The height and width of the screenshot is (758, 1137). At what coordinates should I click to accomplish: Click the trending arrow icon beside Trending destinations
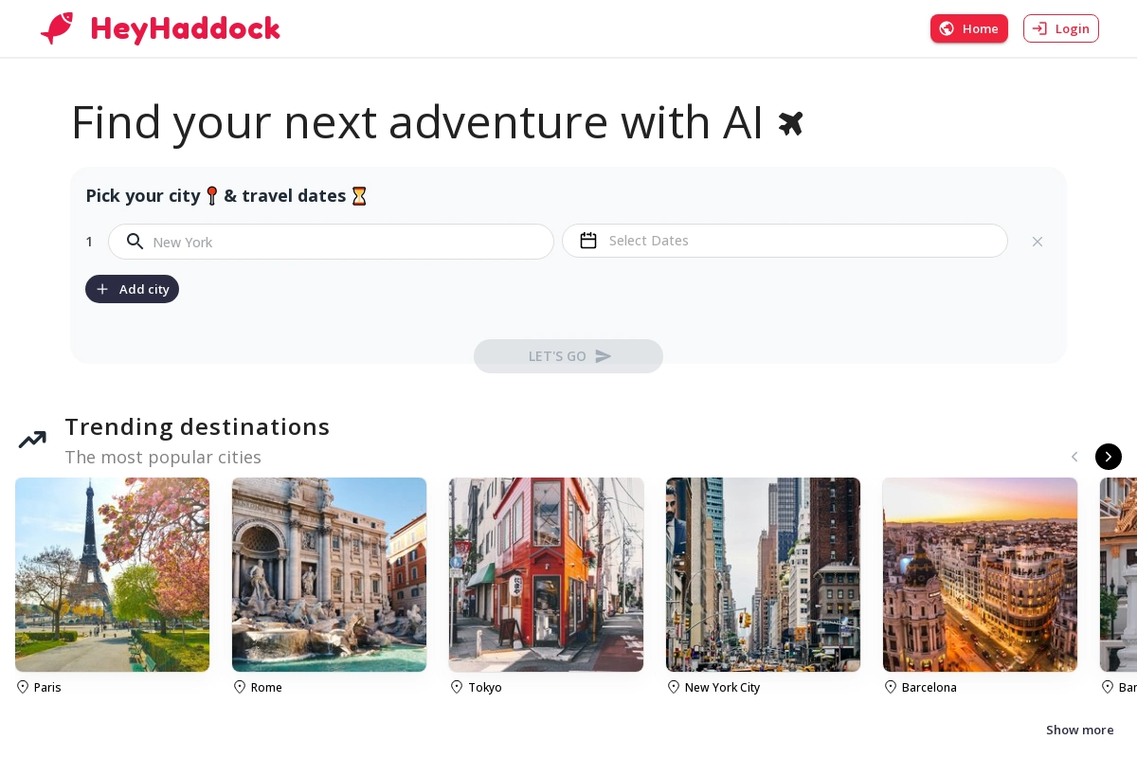[32, 440]
